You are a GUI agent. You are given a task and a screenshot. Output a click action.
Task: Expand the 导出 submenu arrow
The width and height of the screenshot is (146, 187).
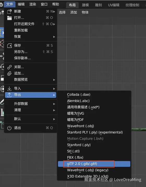click(54, 95)
